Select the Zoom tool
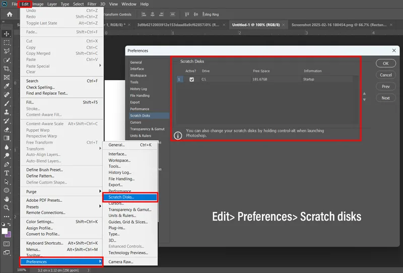The height and width of the screenshot is (273, 403). [x=7, y=207]
